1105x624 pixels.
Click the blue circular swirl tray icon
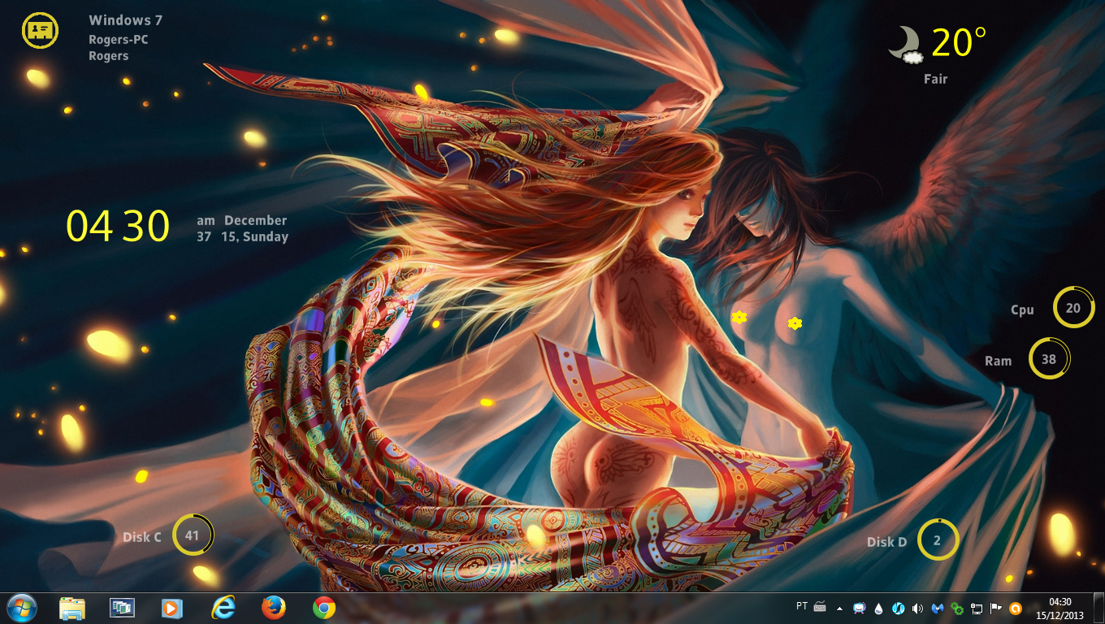click(899, 608)
